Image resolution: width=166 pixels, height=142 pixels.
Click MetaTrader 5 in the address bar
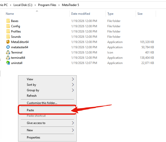[70, 5]
